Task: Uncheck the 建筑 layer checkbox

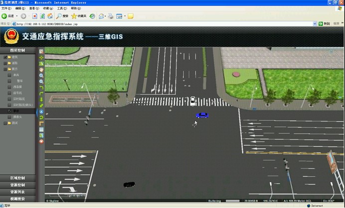Action: (5, 57)
